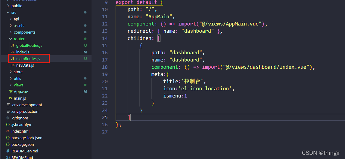Image resolution: width=345 pixels, height=159 pixels.
Task: Click the markdown icon of README.en.md
Action: pos(8,151)
